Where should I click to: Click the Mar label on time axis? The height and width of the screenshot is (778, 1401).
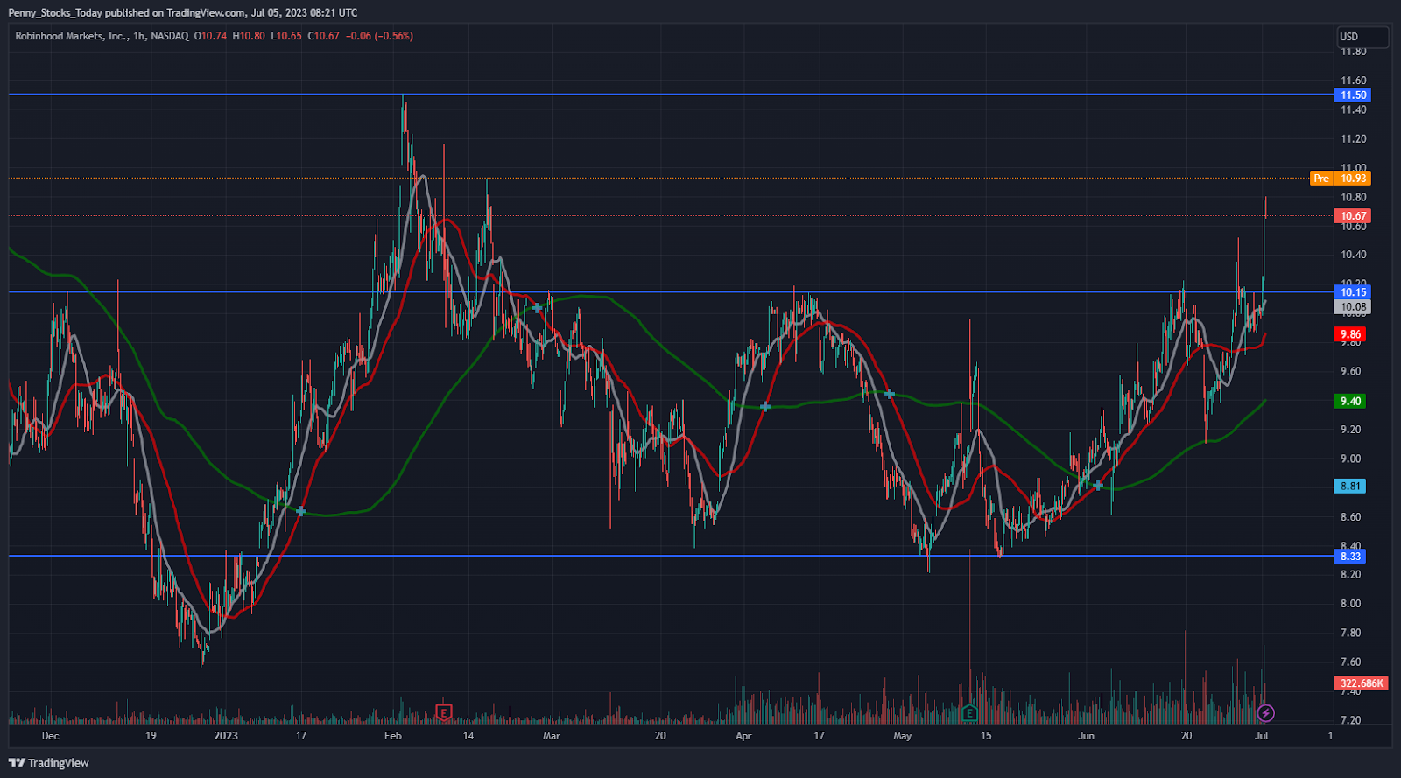[x=552, y=736]
